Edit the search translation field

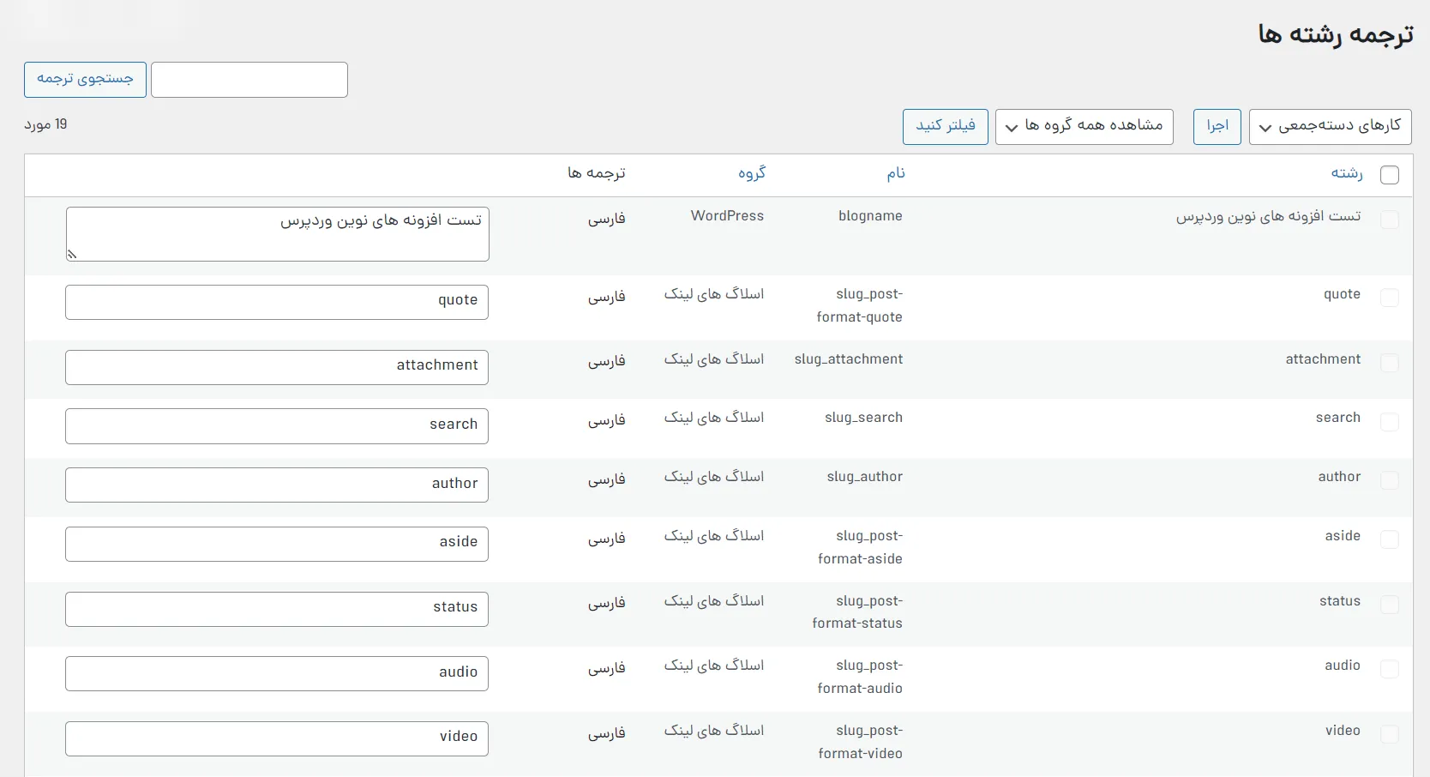pos(277,426)
